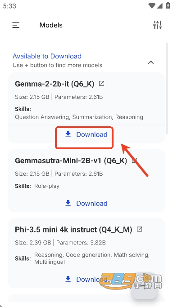Open Phi-3.5 mini external link icon
The width and height of the screenshot is (173, 307).
coord(139,229)
